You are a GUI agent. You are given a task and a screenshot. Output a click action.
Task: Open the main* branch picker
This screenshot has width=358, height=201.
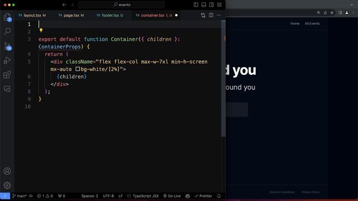click(20, 196)
